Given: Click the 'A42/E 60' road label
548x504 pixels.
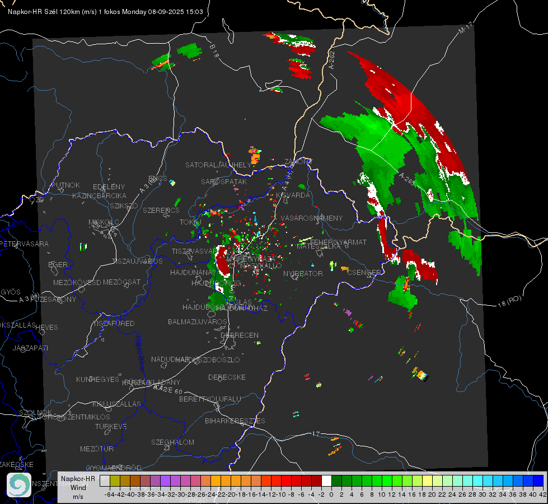Looking at the screenshot, I should tap(168, 389).
